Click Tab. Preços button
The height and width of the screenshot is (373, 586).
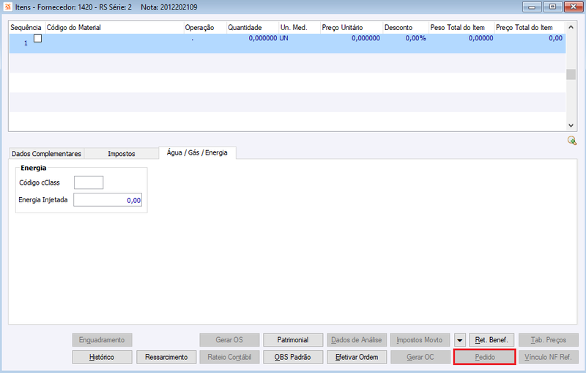click(548, 340)
